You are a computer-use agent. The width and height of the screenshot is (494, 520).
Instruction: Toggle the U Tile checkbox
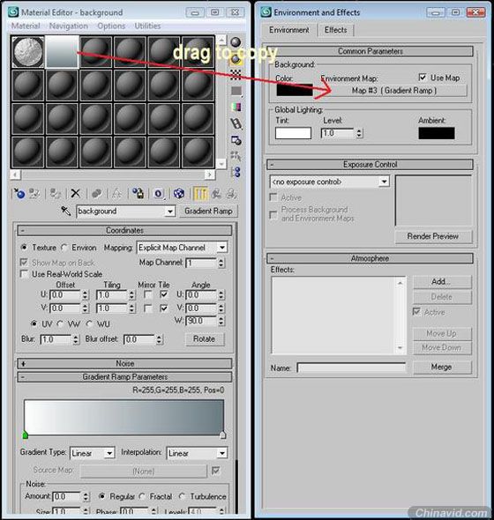[164, 294]
